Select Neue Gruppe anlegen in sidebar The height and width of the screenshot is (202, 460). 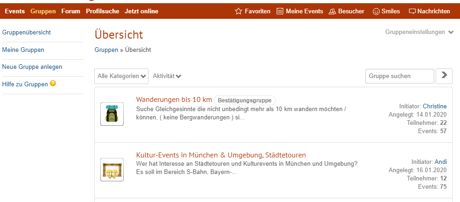32,67
